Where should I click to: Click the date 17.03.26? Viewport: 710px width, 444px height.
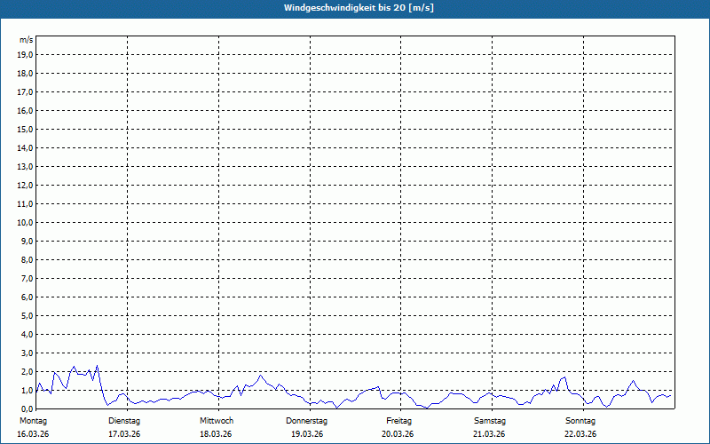(124, 434)
